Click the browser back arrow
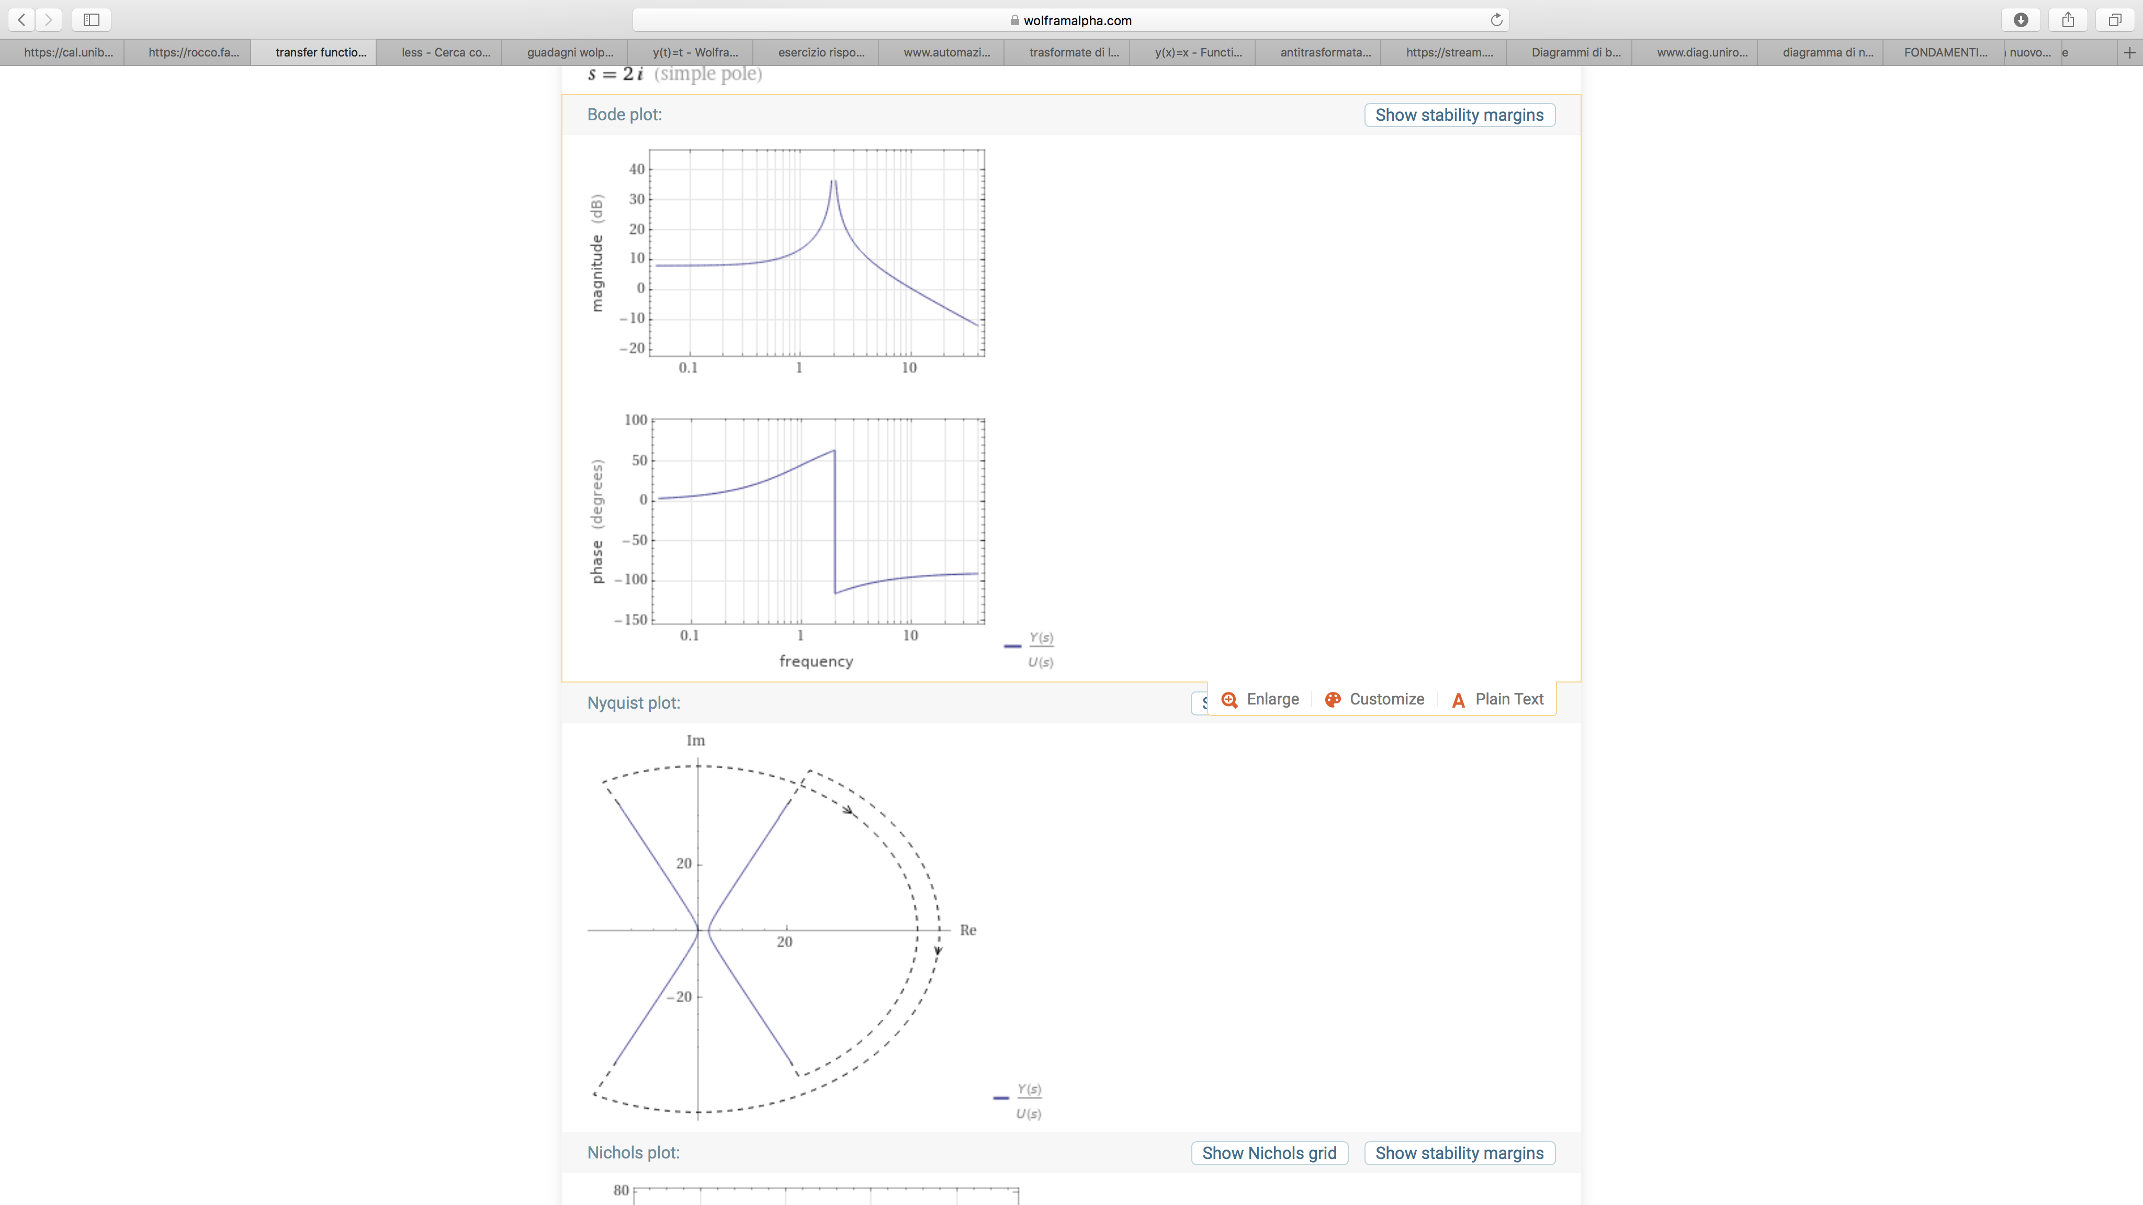2143x1205 pixels. [21, 19]
